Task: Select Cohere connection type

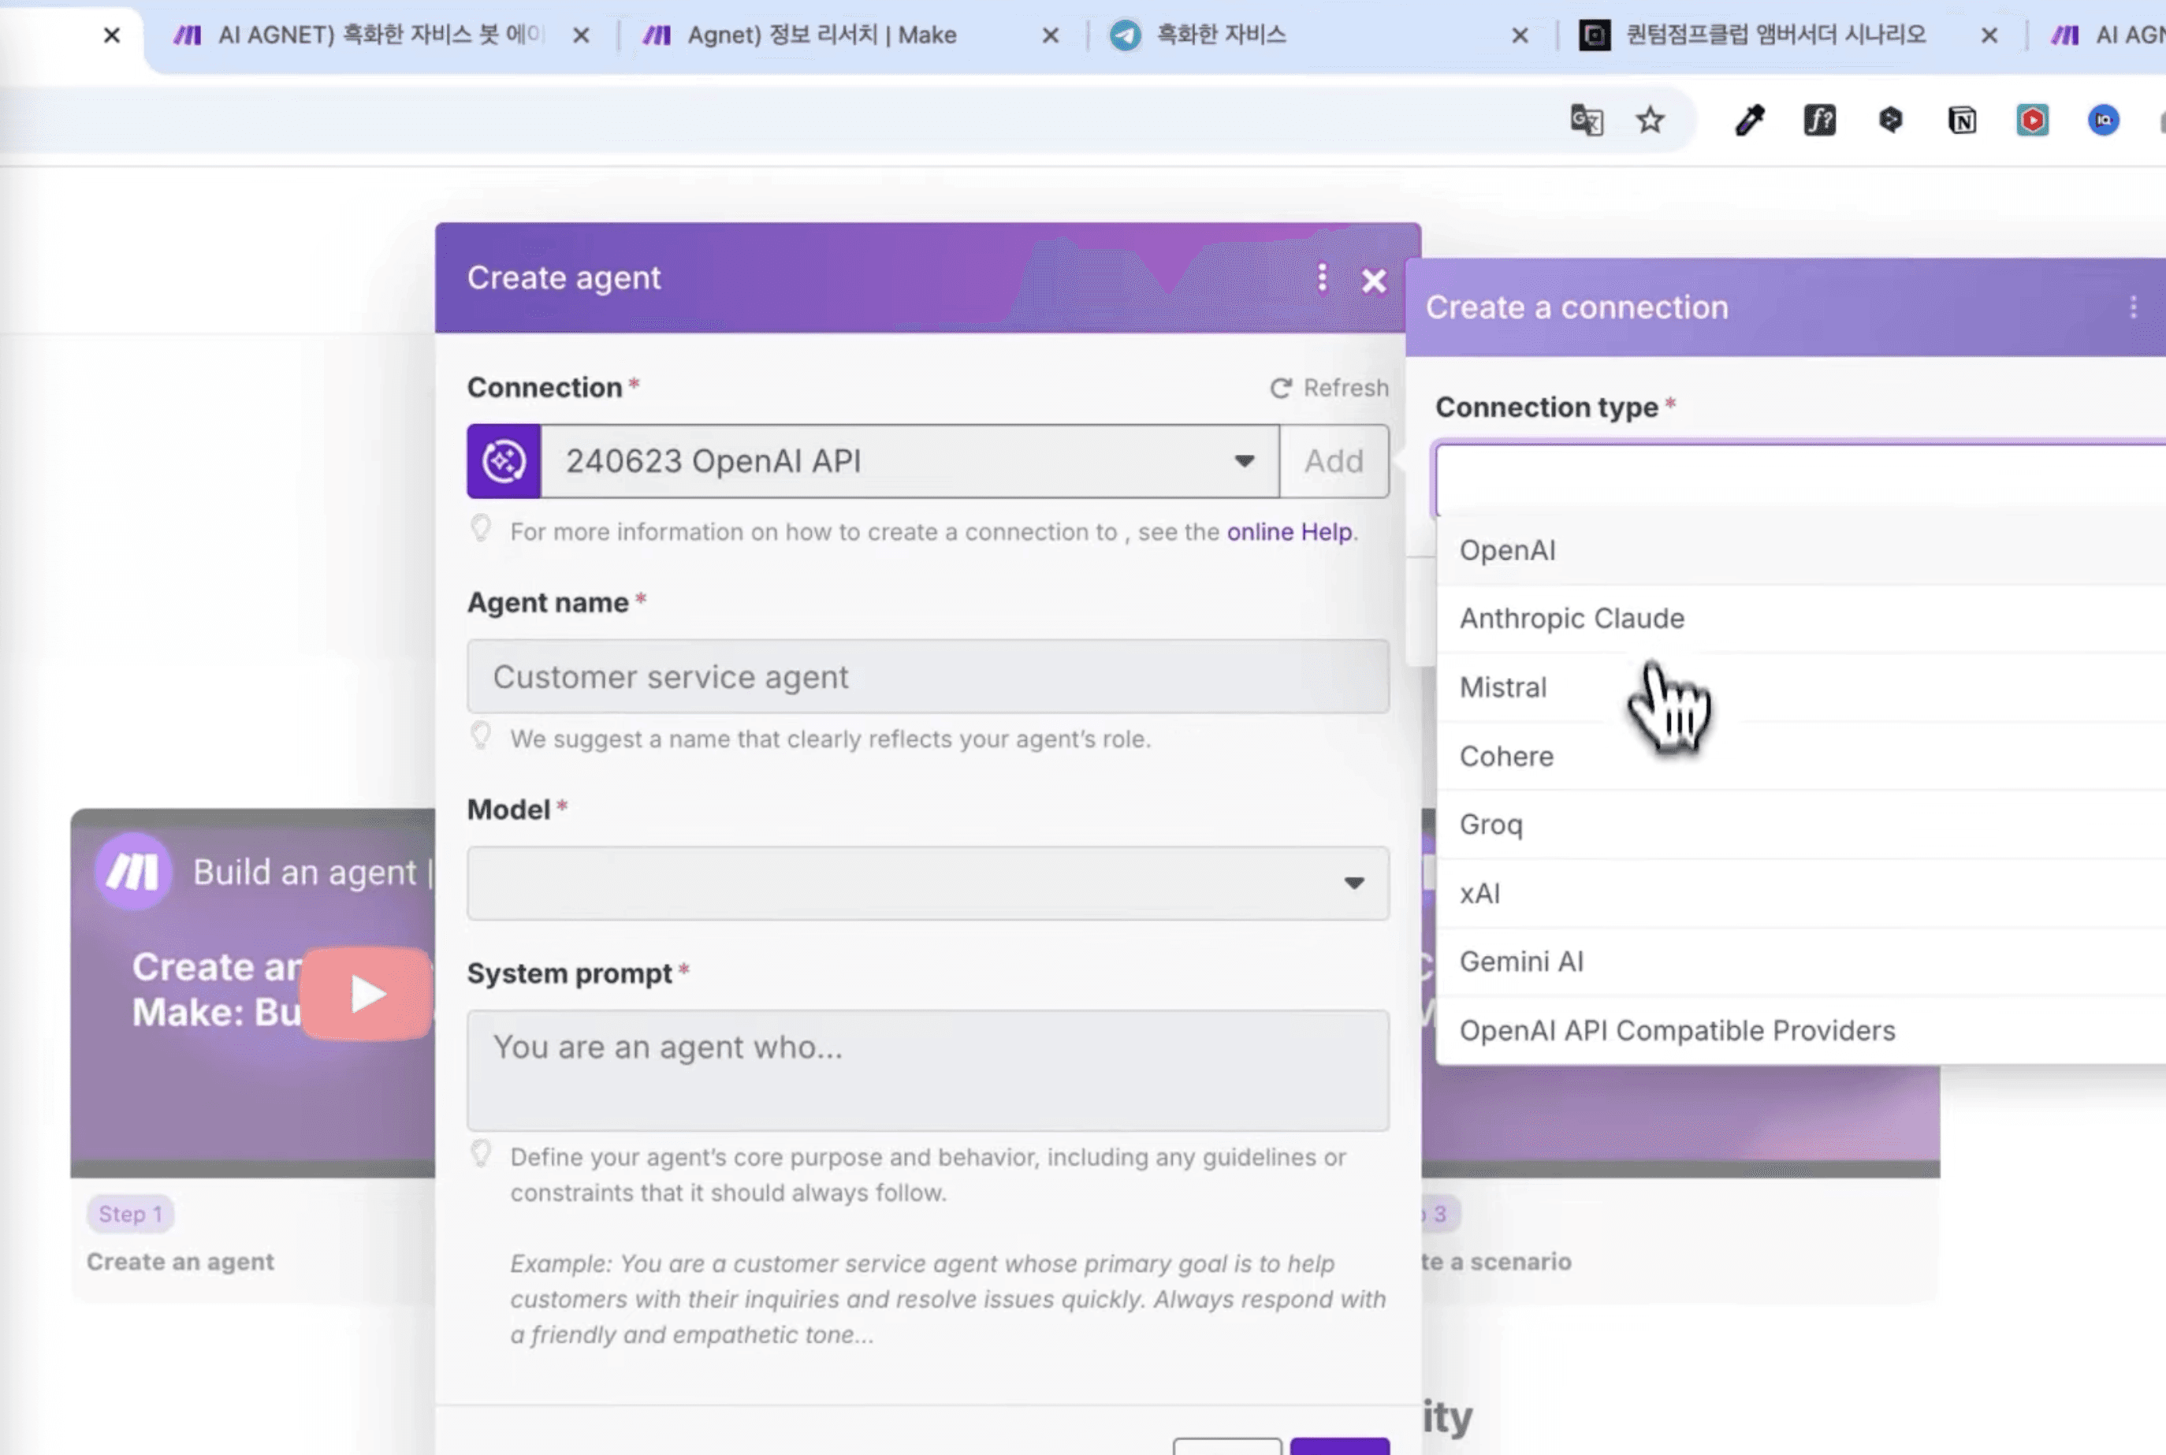Action: pyautogui.click(x=1800, y=756)
